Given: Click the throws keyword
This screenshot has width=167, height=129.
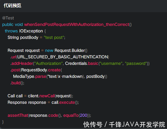Looking at the screenshot, I should point(11,31).
